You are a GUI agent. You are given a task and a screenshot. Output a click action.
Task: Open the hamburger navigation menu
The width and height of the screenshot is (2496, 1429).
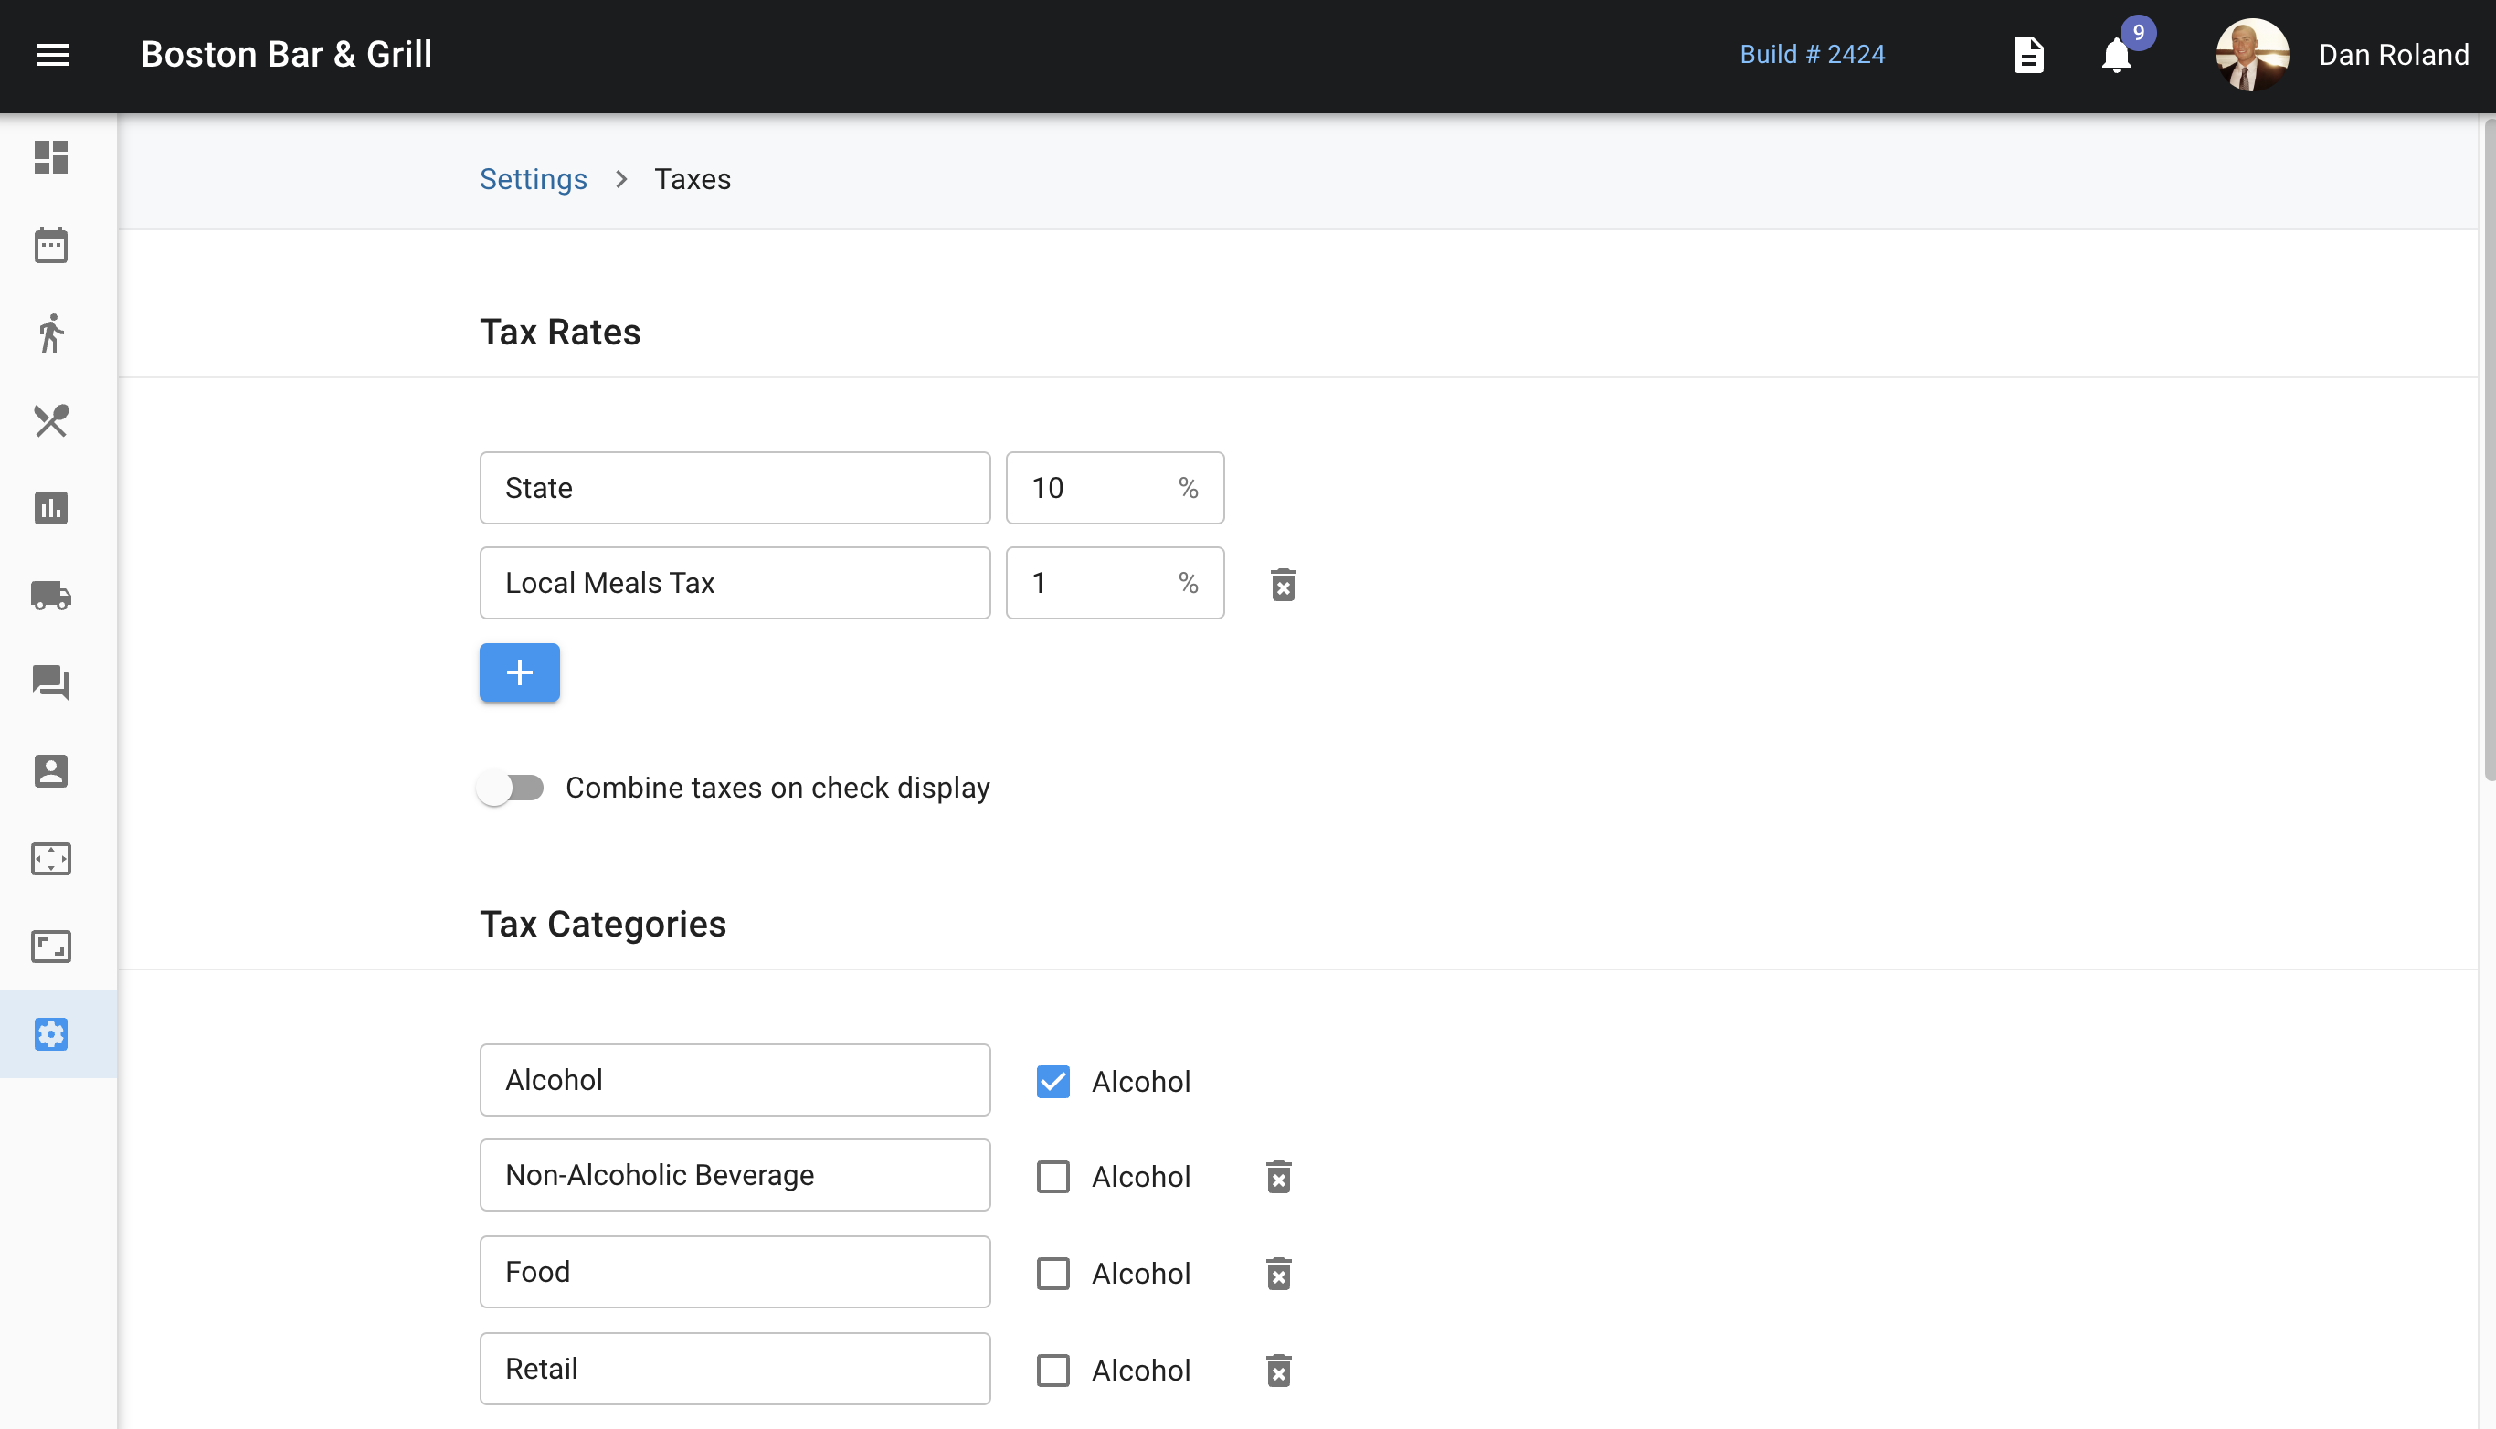53,55
